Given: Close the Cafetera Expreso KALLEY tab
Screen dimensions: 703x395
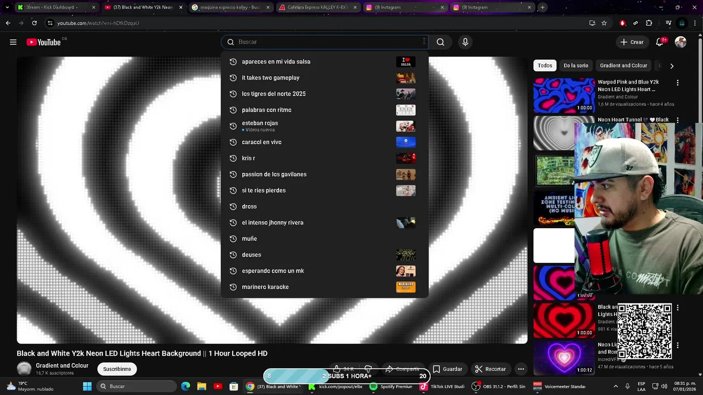Looking at the screenshot, I should tap(355, 7).
